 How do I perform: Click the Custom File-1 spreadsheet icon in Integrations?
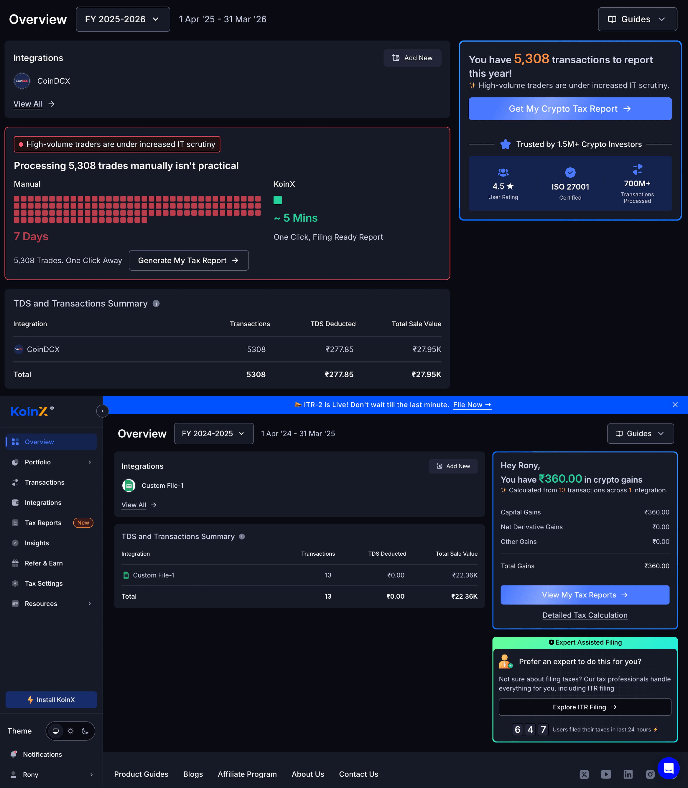click(129, 486)
